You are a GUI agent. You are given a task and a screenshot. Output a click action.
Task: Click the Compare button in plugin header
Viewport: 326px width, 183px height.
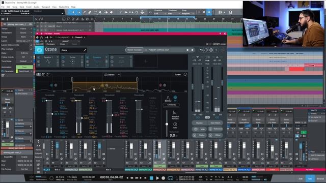pyautogui.click(x=50, y=44)
